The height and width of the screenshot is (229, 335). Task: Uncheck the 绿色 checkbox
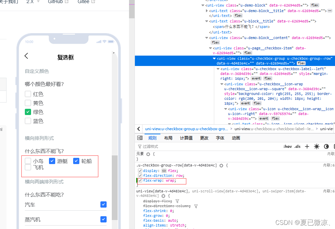click(28, 112)
